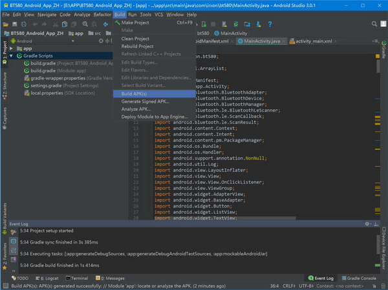Open local.properties (SDK Location) file

pyautogui.click(x=59, y=93)
